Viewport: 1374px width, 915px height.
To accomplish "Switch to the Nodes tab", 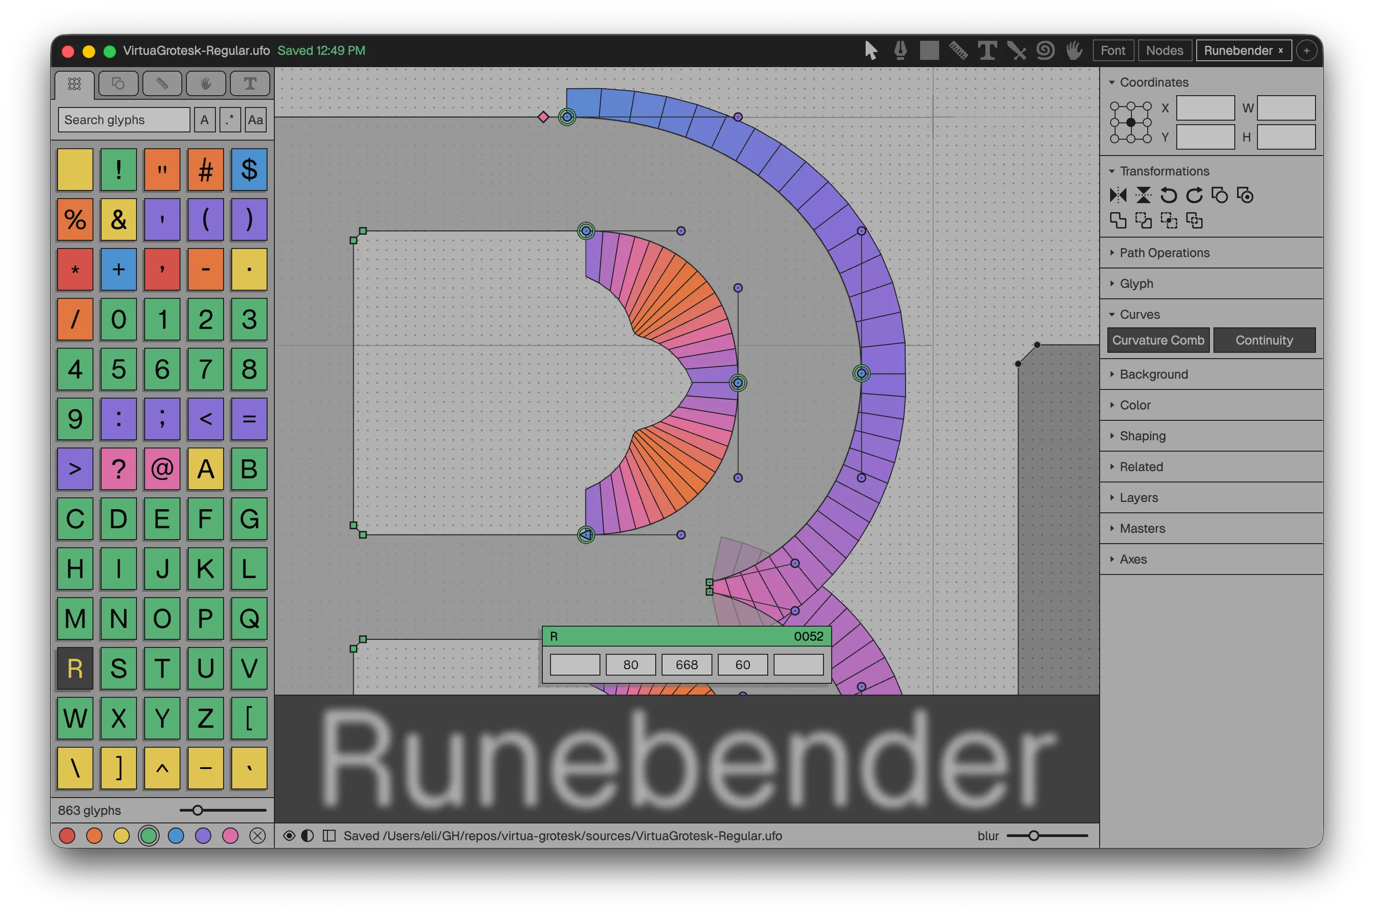I will (x=1164, y=51).
